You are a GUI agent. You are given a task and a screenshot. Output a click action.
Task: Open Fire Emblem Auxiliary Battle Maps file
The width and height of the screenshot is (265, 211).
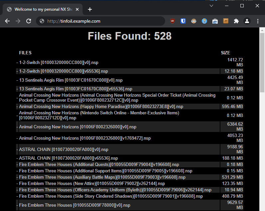coord(102,177)
